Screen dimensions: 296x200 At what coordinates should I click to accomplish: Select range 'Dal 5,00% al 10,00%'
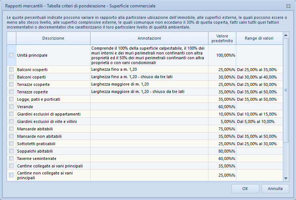pos(256,121)
